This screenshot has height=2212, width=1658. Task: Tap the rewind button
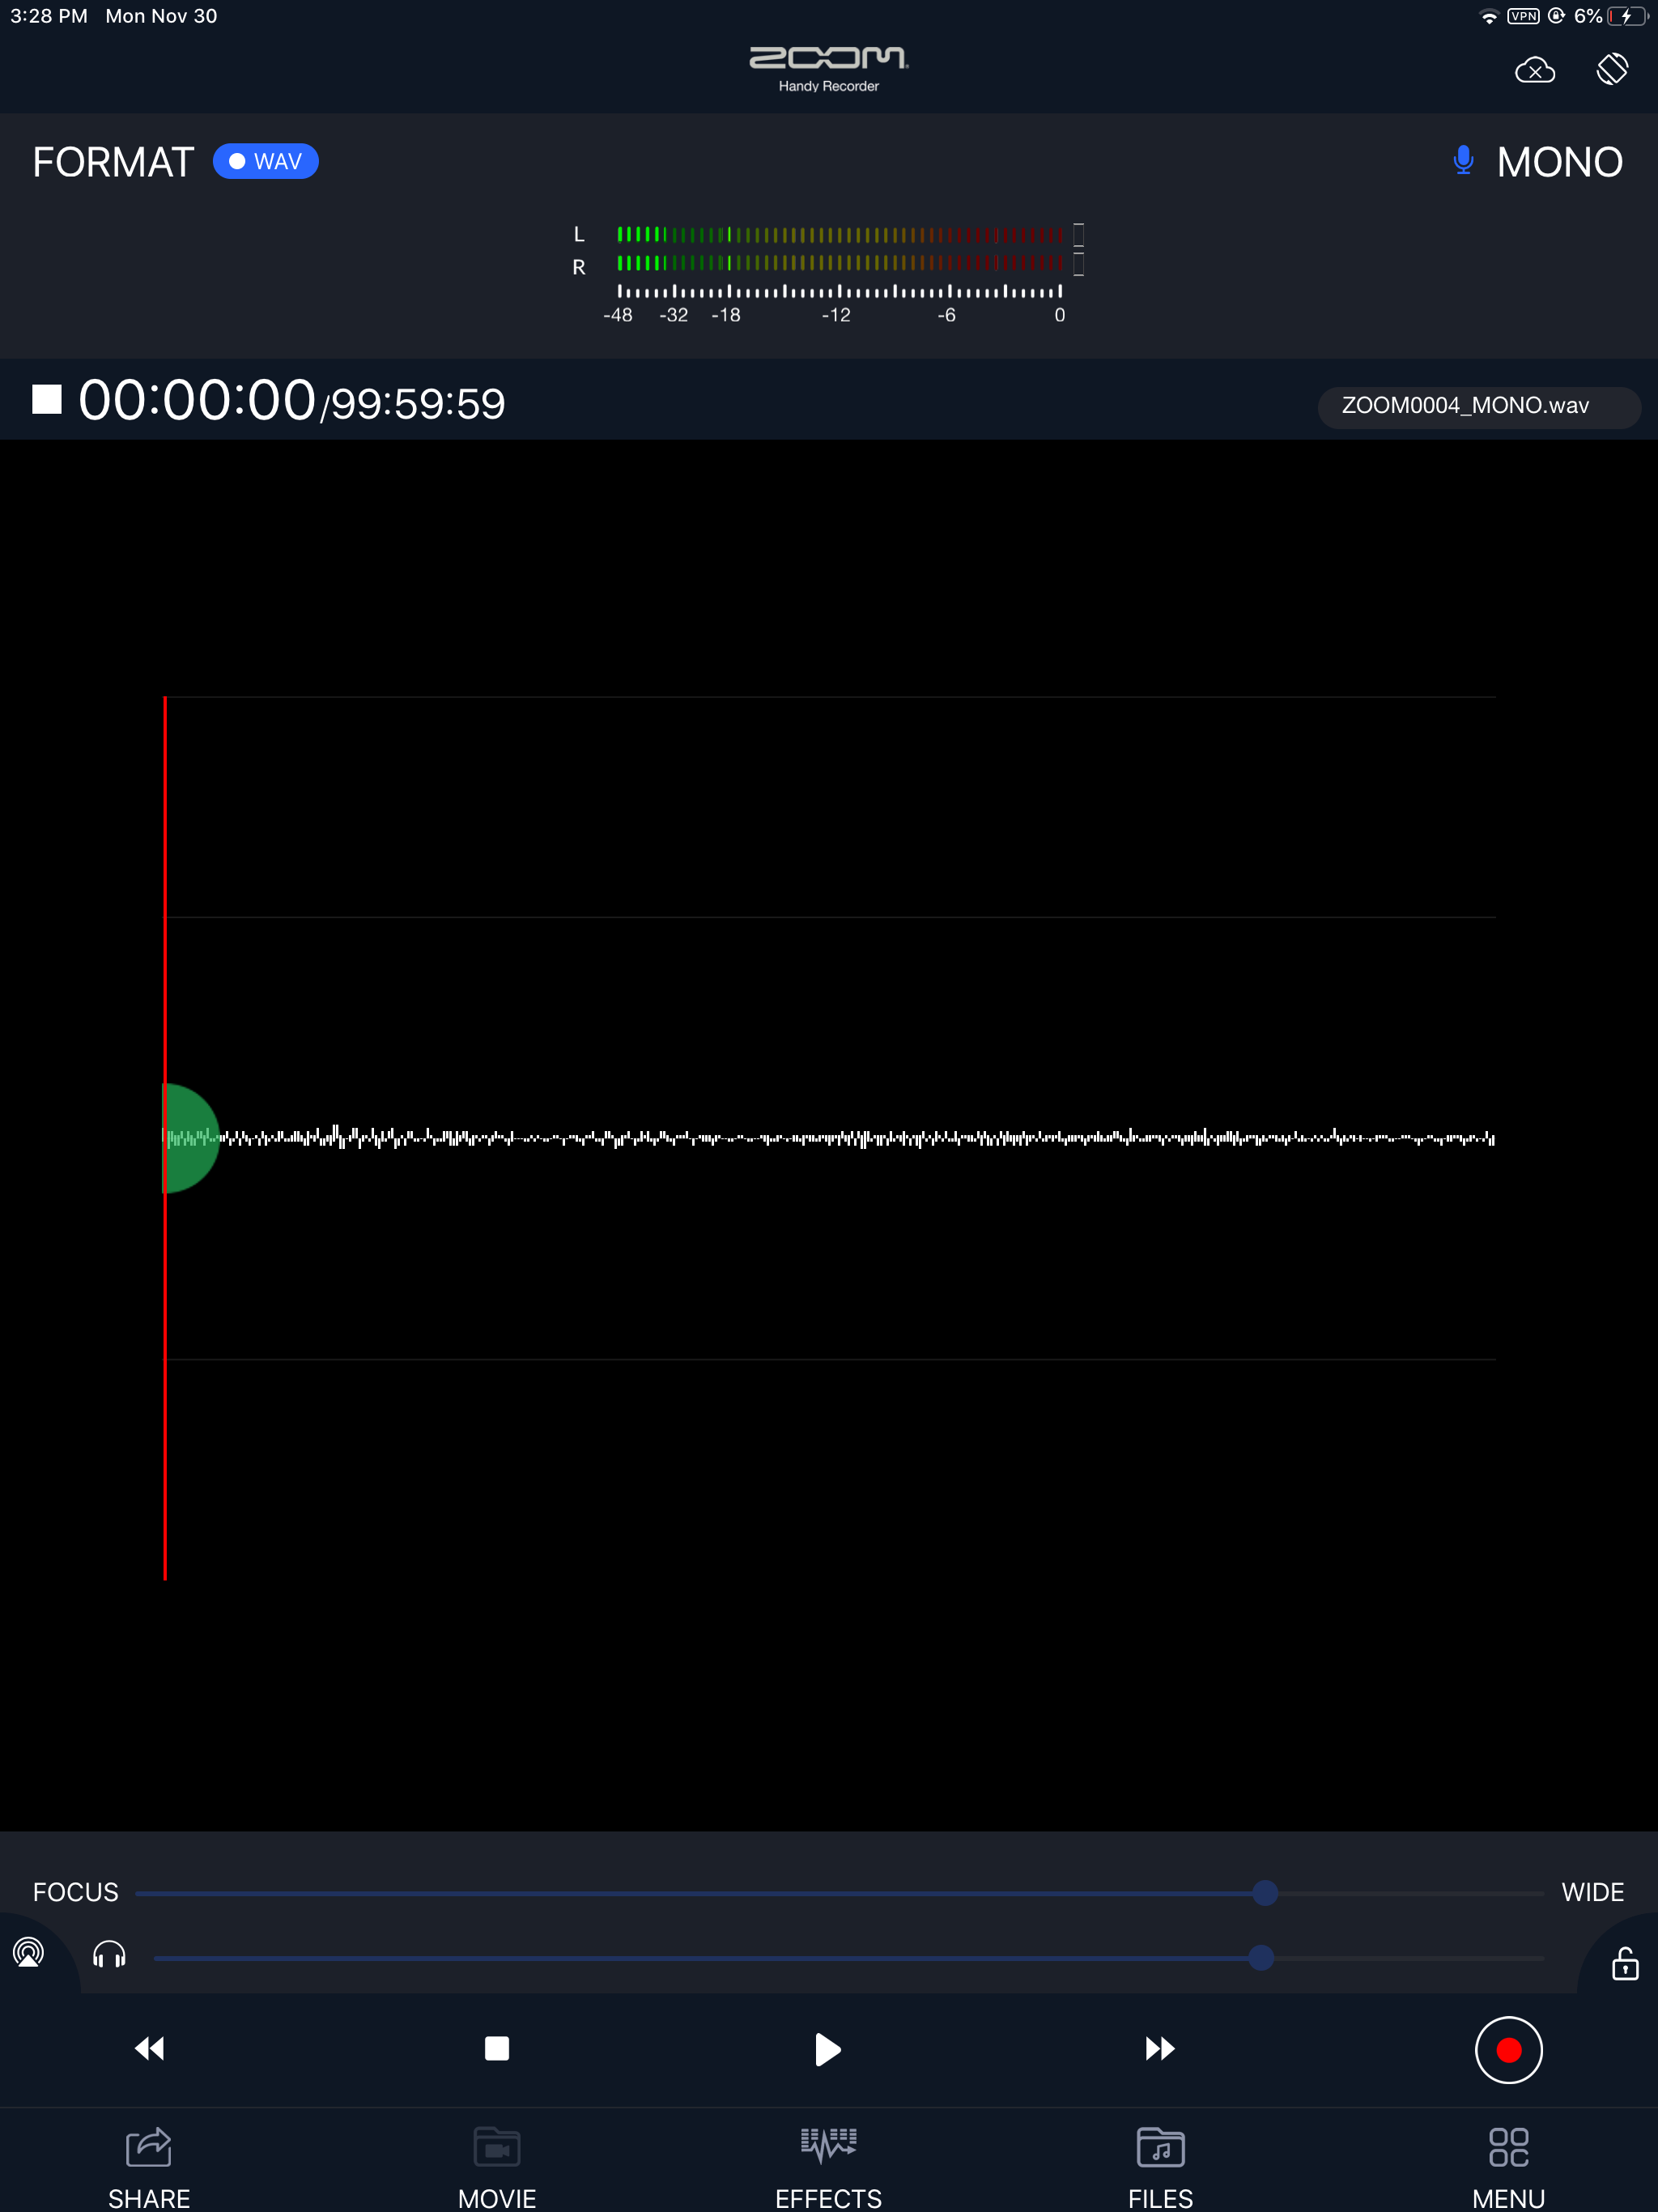click(x=150, y=2048)
